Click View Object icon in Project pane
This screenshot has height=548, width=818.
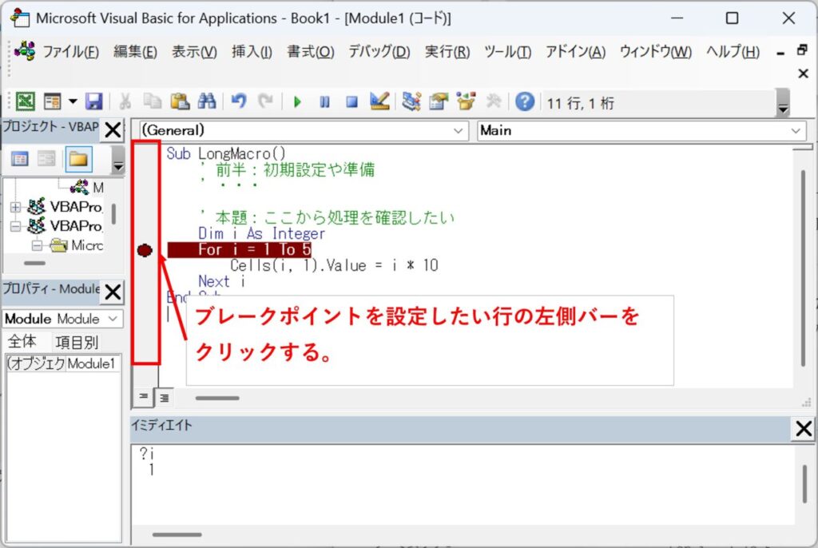[46, 159]
